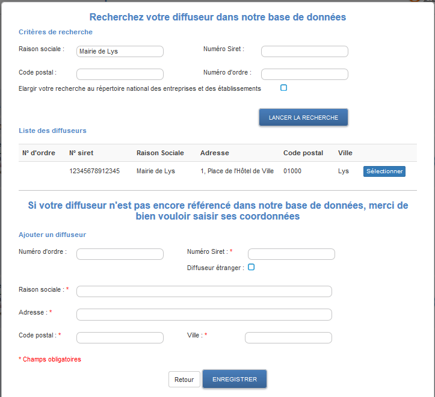Viewport: 435px width, 397px height.
Task: Click the Raison Sociale column header
Action: (x=160, y=153)
